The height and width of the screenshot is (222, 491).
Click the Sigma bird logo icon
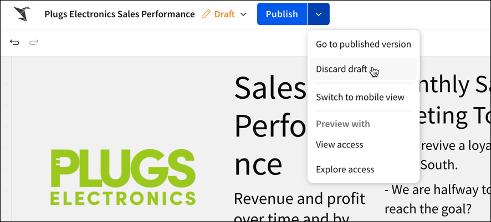22,14
